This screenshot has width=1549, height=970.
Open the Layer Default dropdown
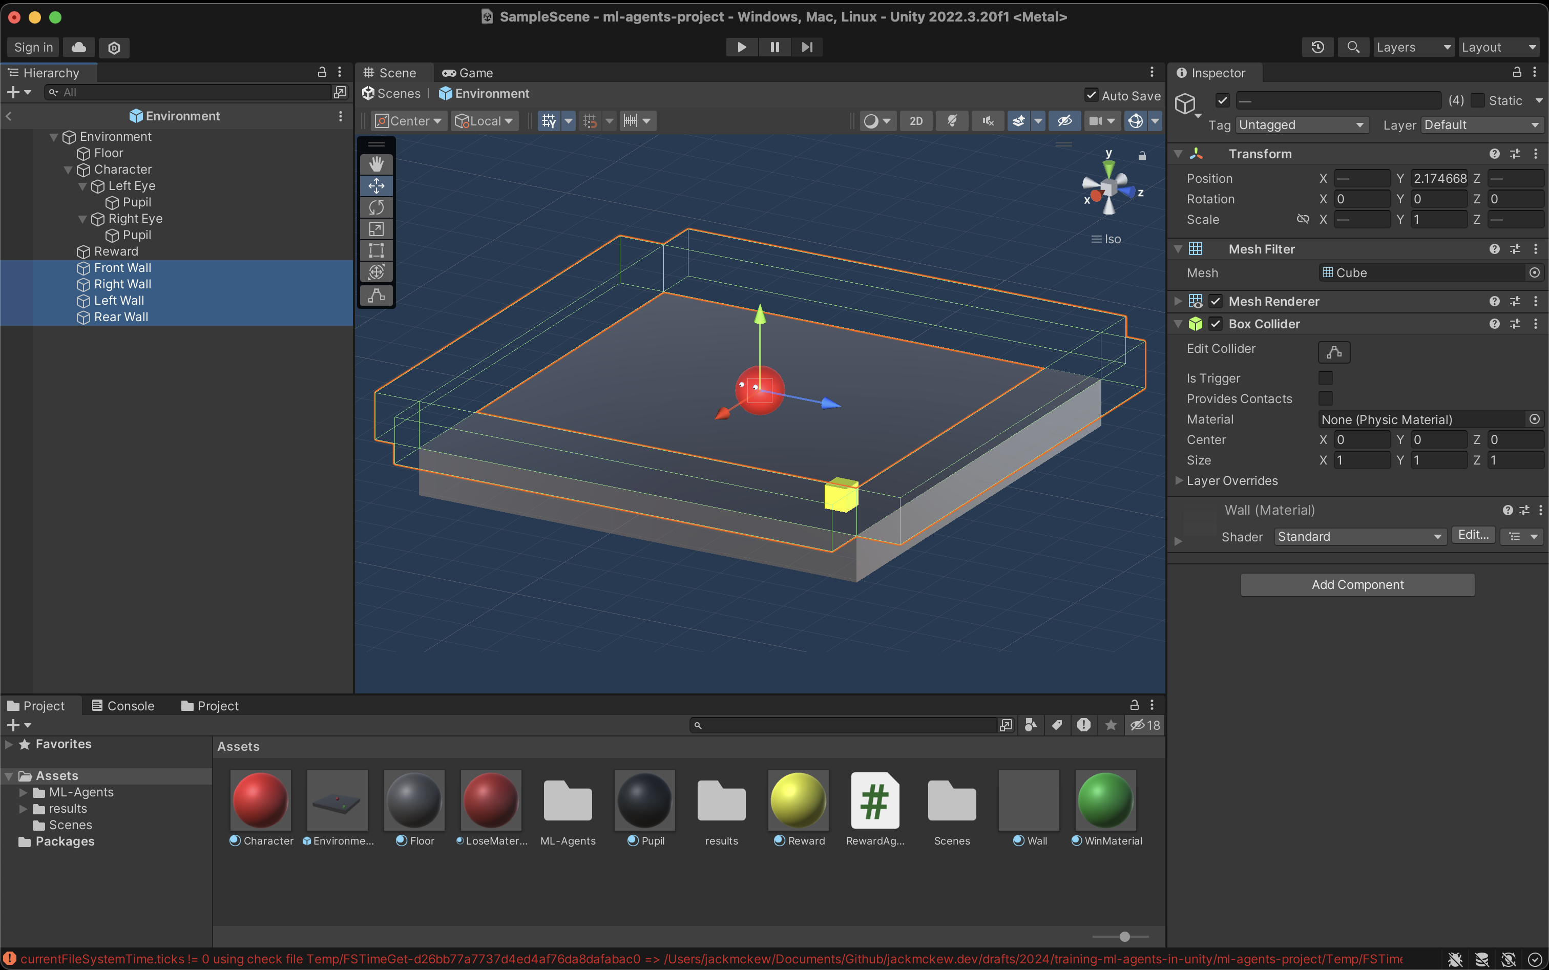pyautogui.click(x=1482, y=124)
